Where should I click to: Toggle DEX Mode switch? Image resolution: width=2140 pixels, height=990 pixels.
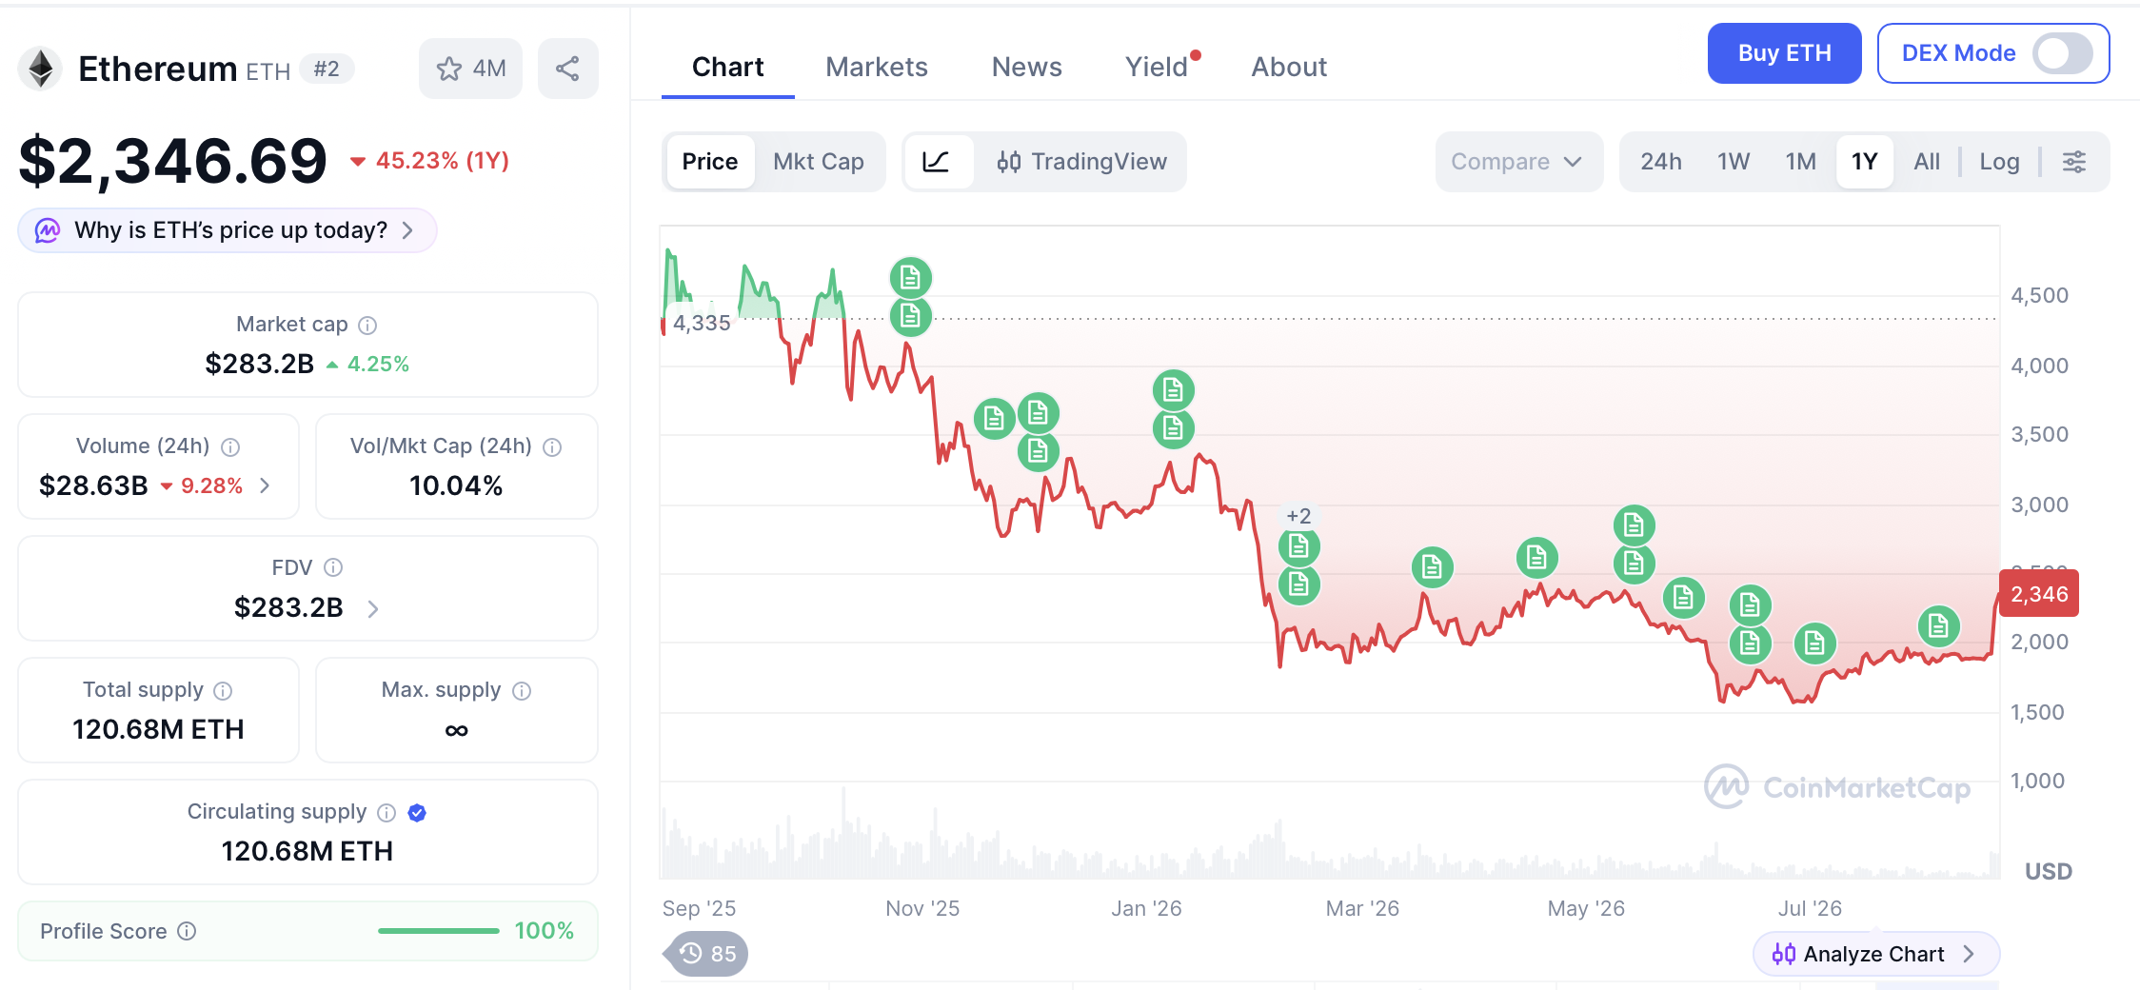(x=2062, y=53)
